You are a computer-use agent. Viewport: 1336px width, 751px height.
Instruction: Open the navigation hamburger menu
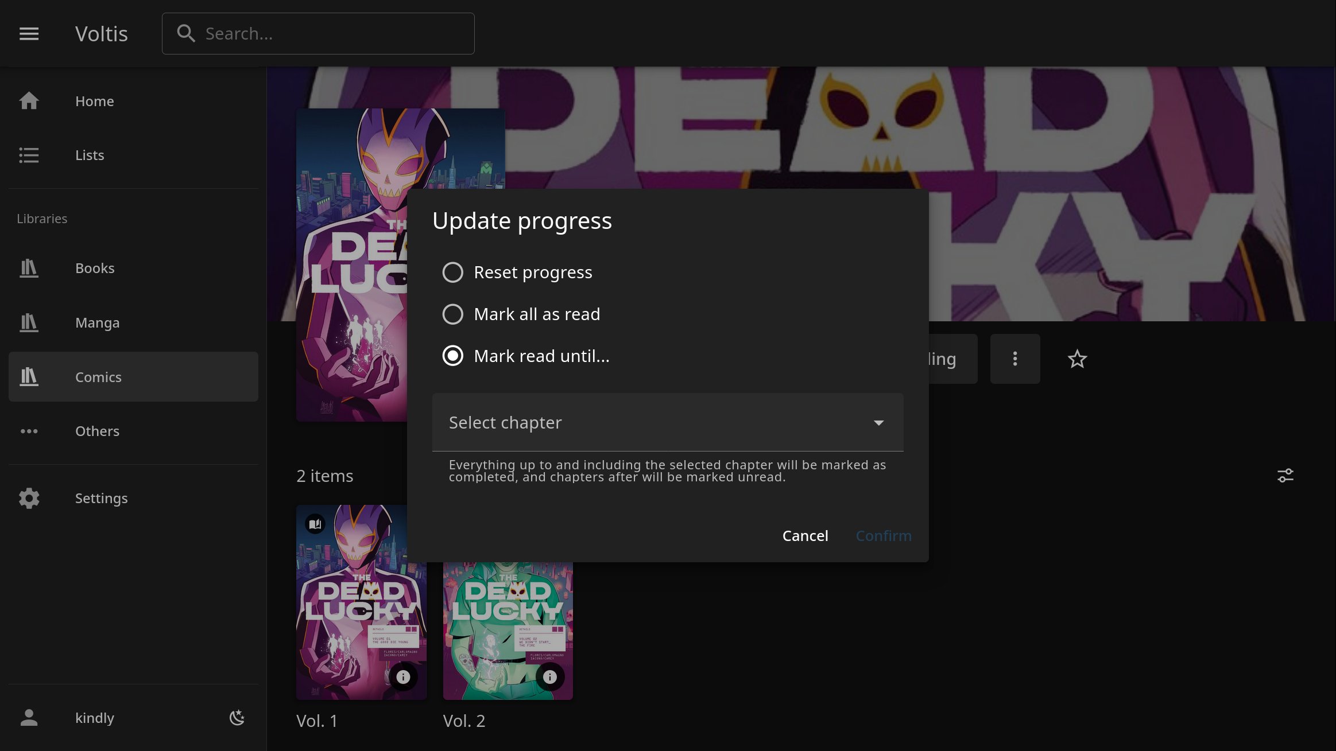pos(29,34)
